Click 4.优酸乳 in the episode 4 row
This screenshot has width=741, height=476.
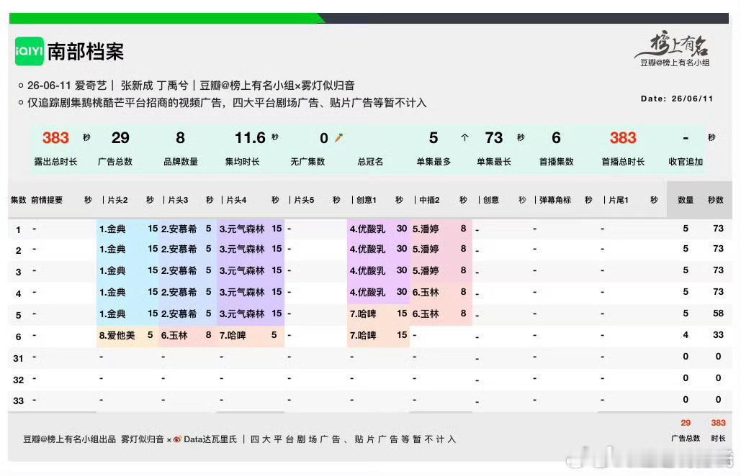[x=368, y=293]
